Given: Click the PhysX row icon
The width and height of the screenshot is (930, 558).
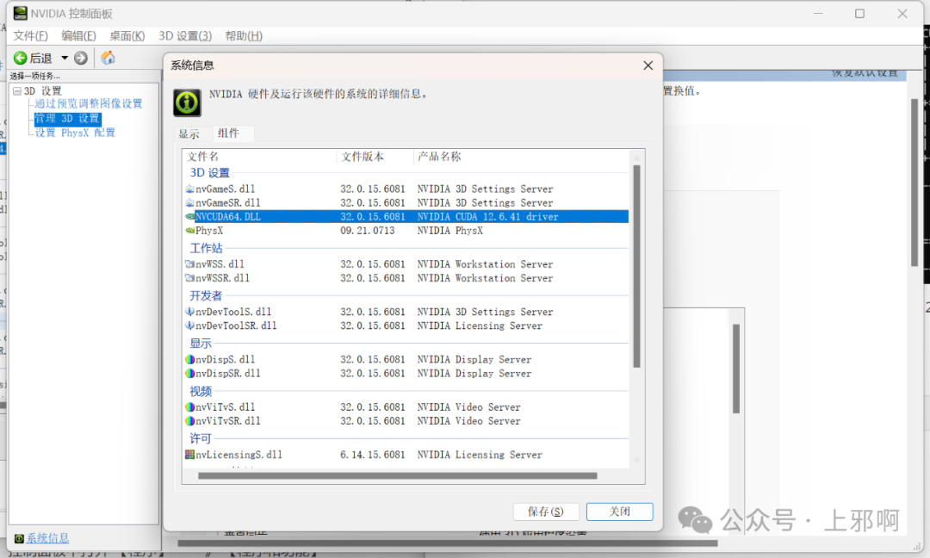Looking at the screenshot, I should [189, 231].
